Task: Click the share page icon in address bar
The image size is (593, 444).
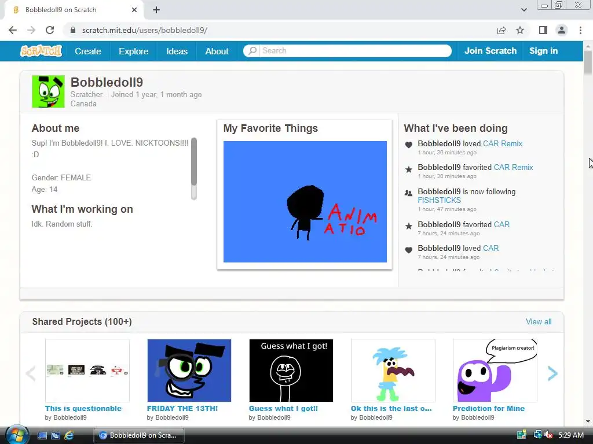Action: pyautogui.click(x=502, y=30)
